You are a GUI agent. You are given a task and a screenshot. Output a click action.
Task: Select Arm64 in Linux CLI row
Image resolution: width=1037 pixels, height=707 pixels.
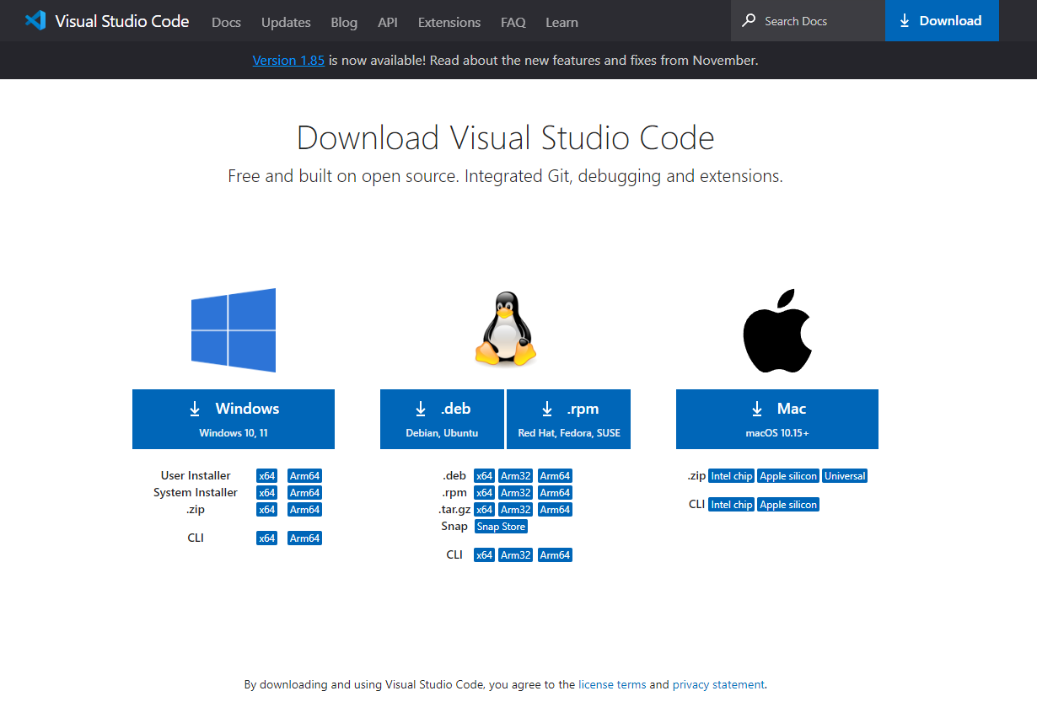point(555,555)
